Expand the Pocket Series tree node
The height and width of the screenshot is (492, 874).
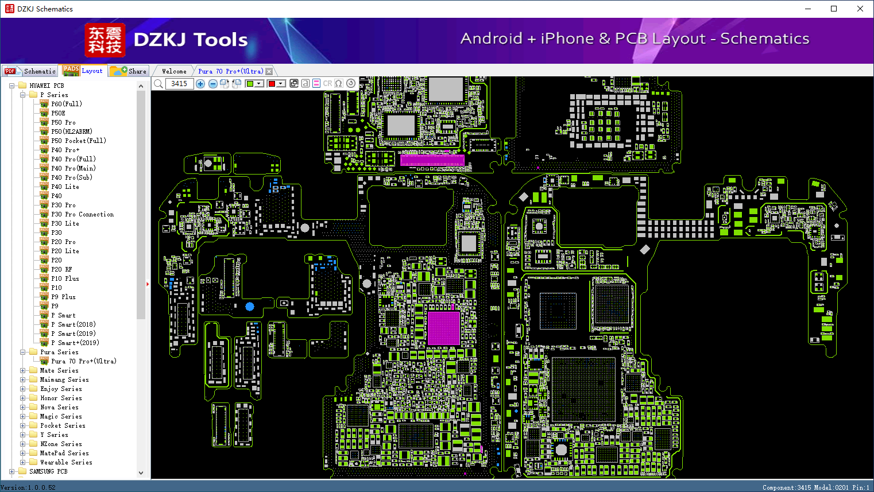point(22,425)
